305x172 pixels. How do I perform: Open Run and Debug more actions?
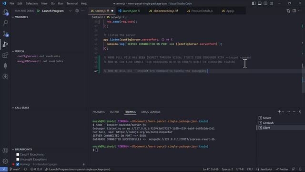[83, 11]
